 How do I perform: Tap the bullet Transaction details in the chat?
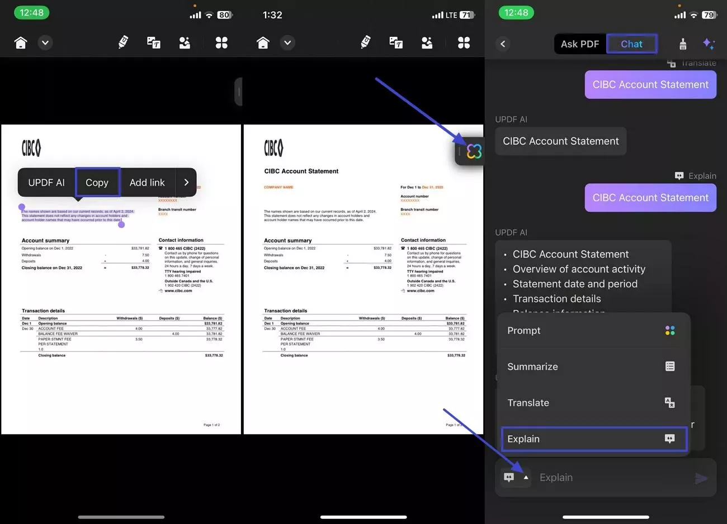point(556,299)
